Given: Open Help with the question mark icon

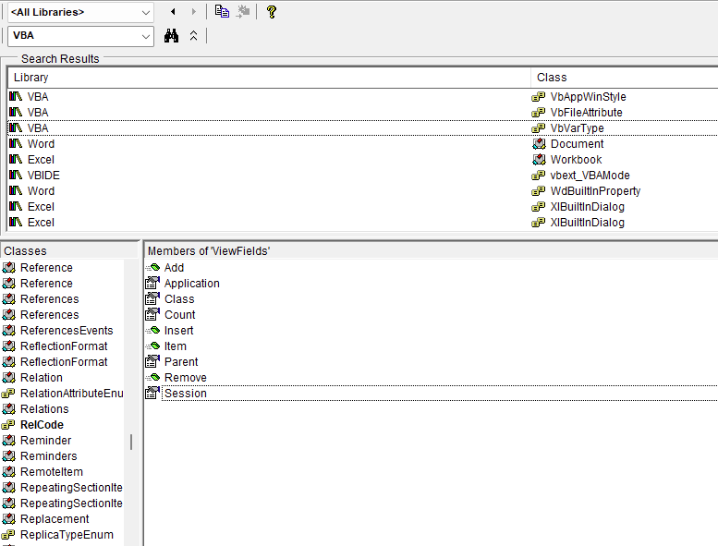Looking at the screenshot, I should click(271, 12).
